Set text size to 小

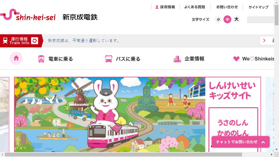click(218, 19)
